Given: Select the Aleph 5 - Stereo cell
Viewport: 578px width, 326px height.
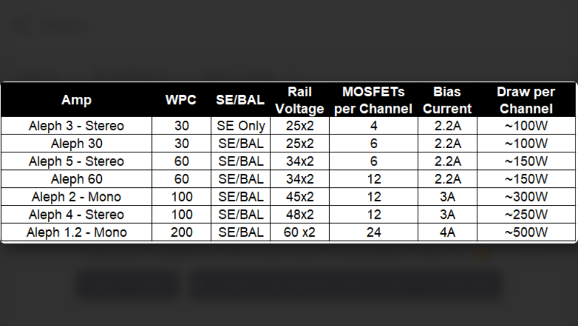Looking at the screenshot, I should point(76,161).
